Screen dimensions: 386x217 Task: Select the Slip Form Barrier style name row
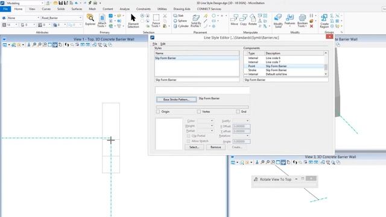[197, 58]
